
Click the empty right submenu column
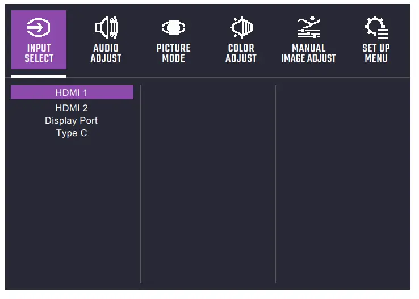(342, 182)
